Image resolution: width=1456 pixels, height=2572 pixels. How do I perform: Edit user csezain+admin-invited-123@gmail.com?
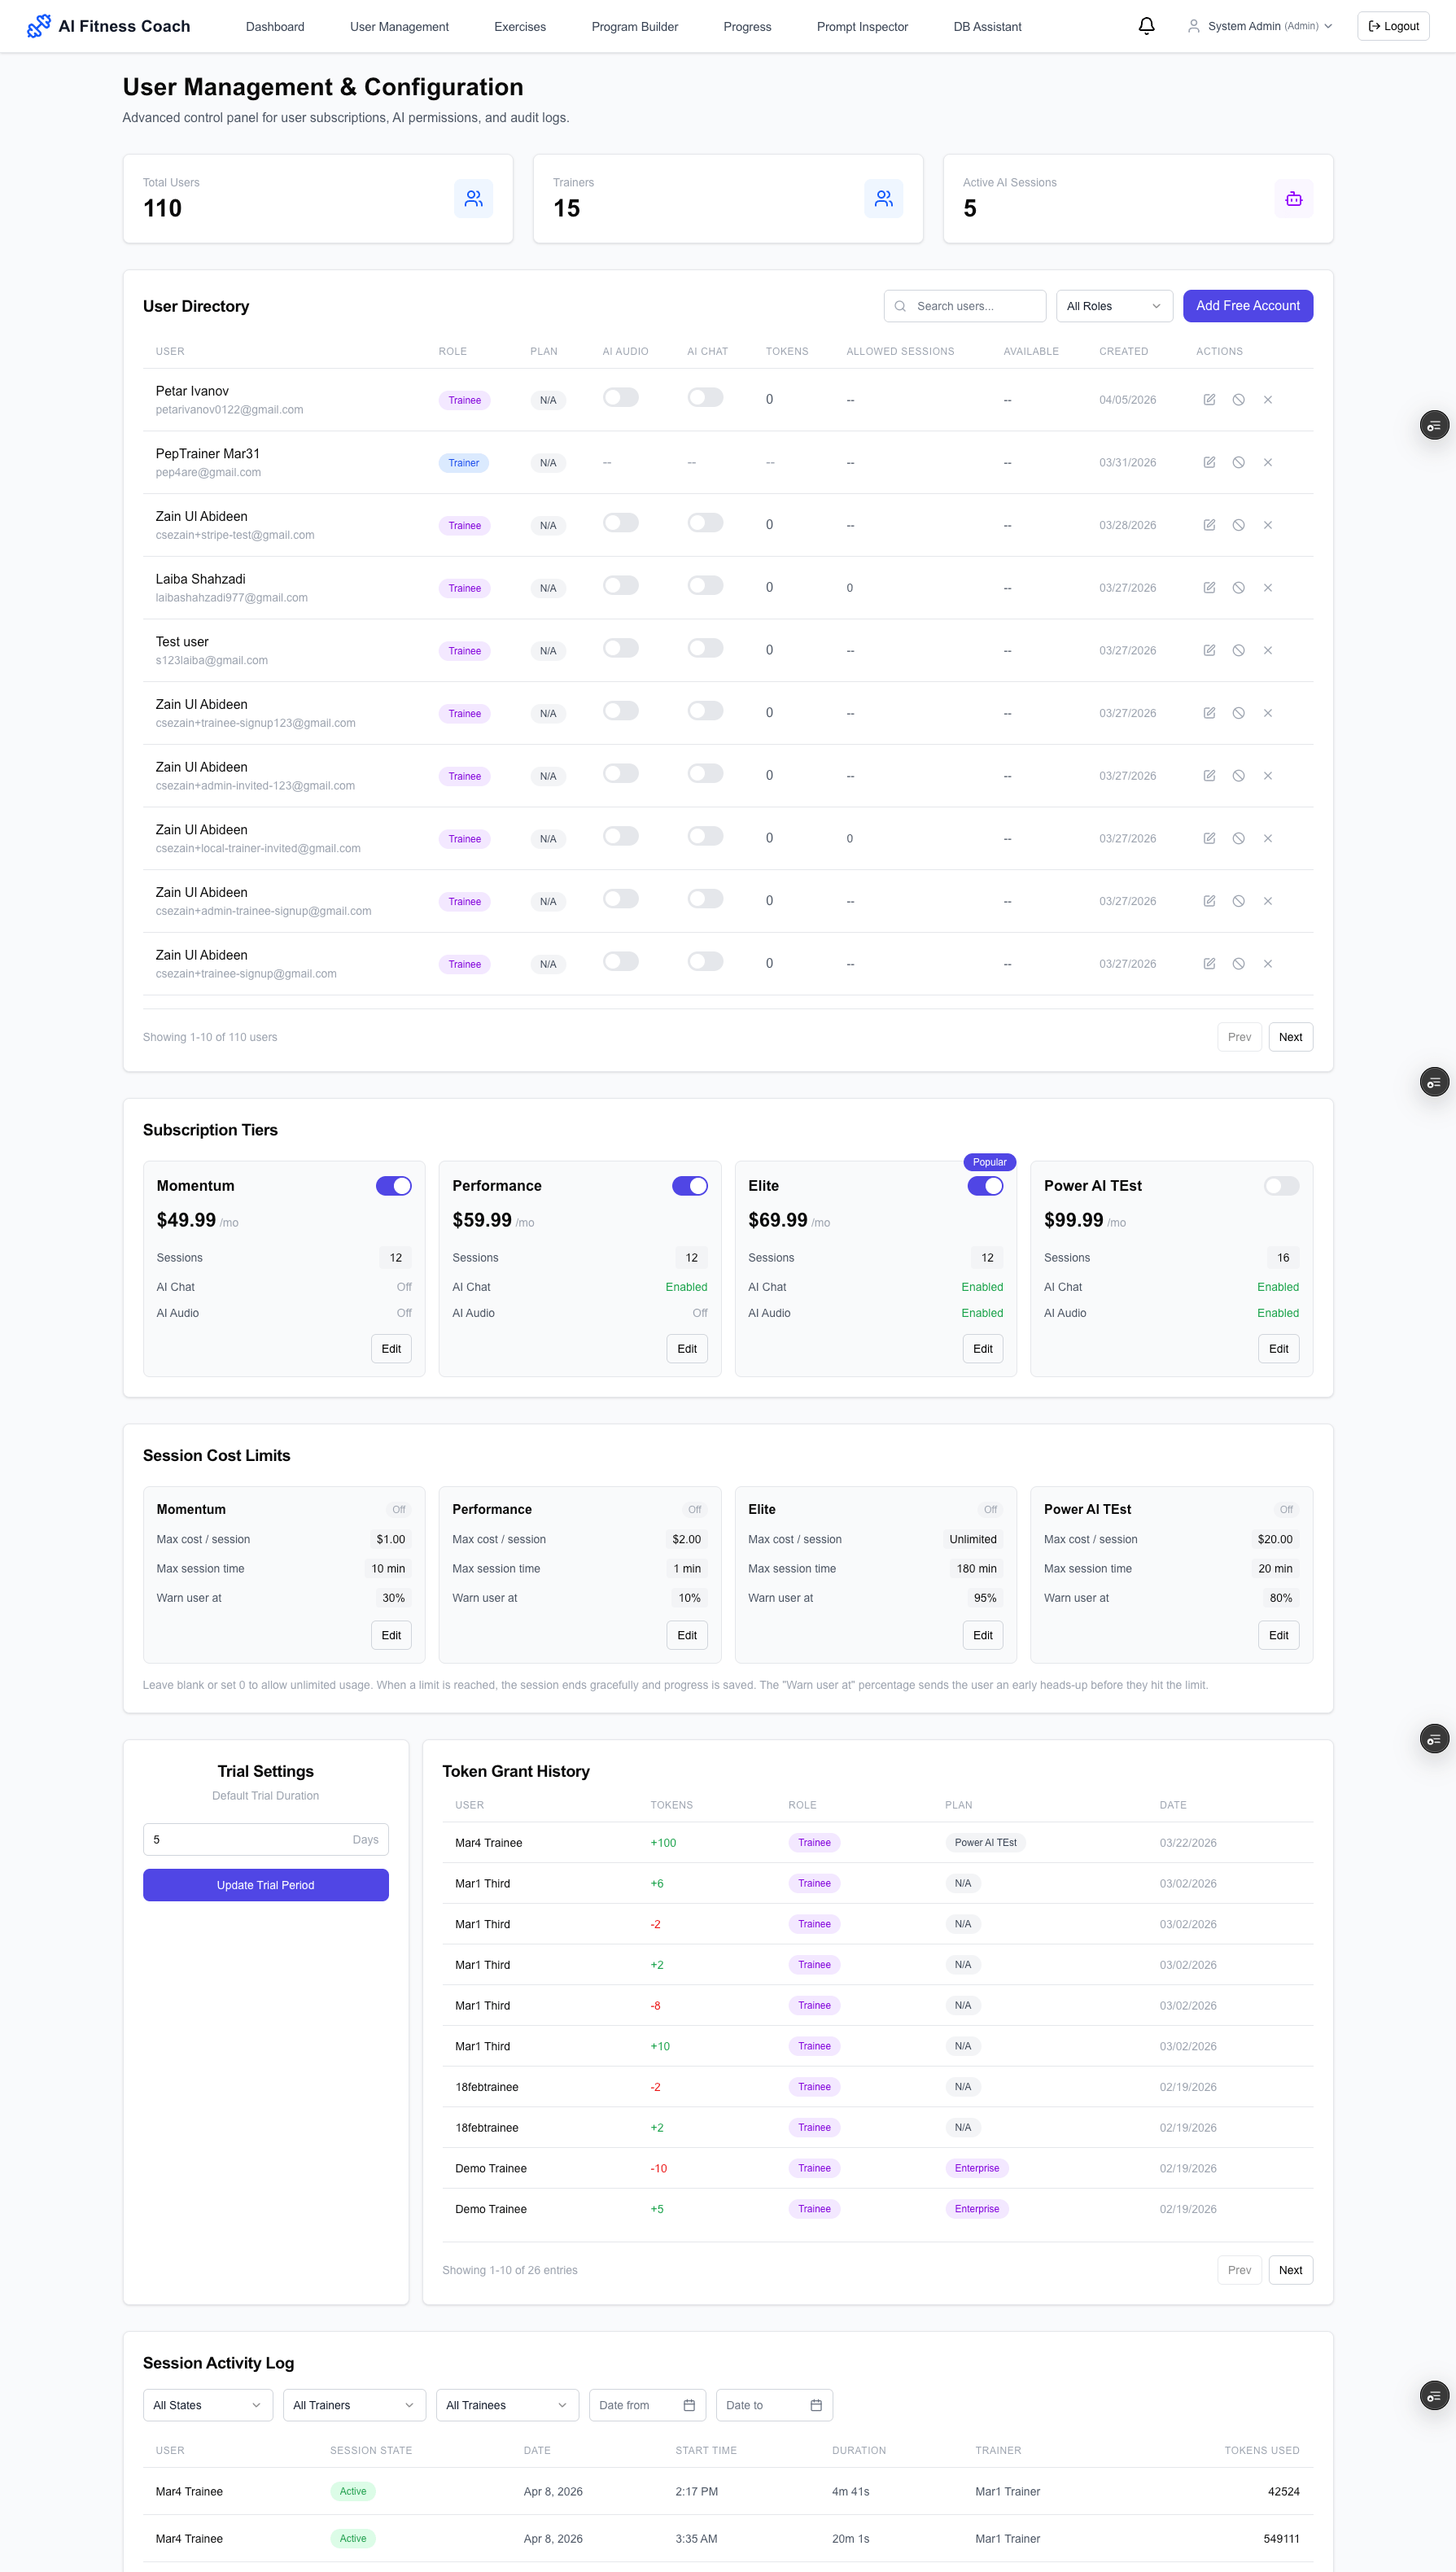(1209, 776)
